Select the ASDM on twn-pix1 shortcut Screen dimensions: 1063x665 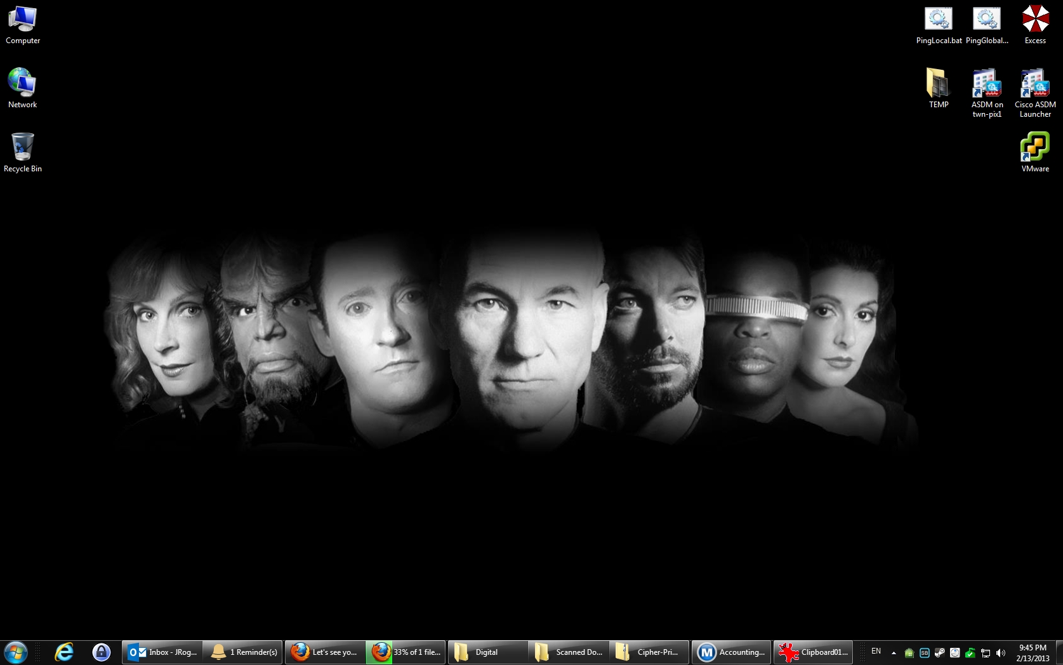[x=987, y=93]
